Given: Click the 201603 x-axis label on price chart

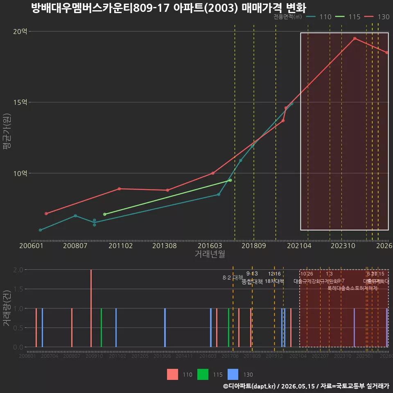Looking at the screenshot, I should 210,246.
